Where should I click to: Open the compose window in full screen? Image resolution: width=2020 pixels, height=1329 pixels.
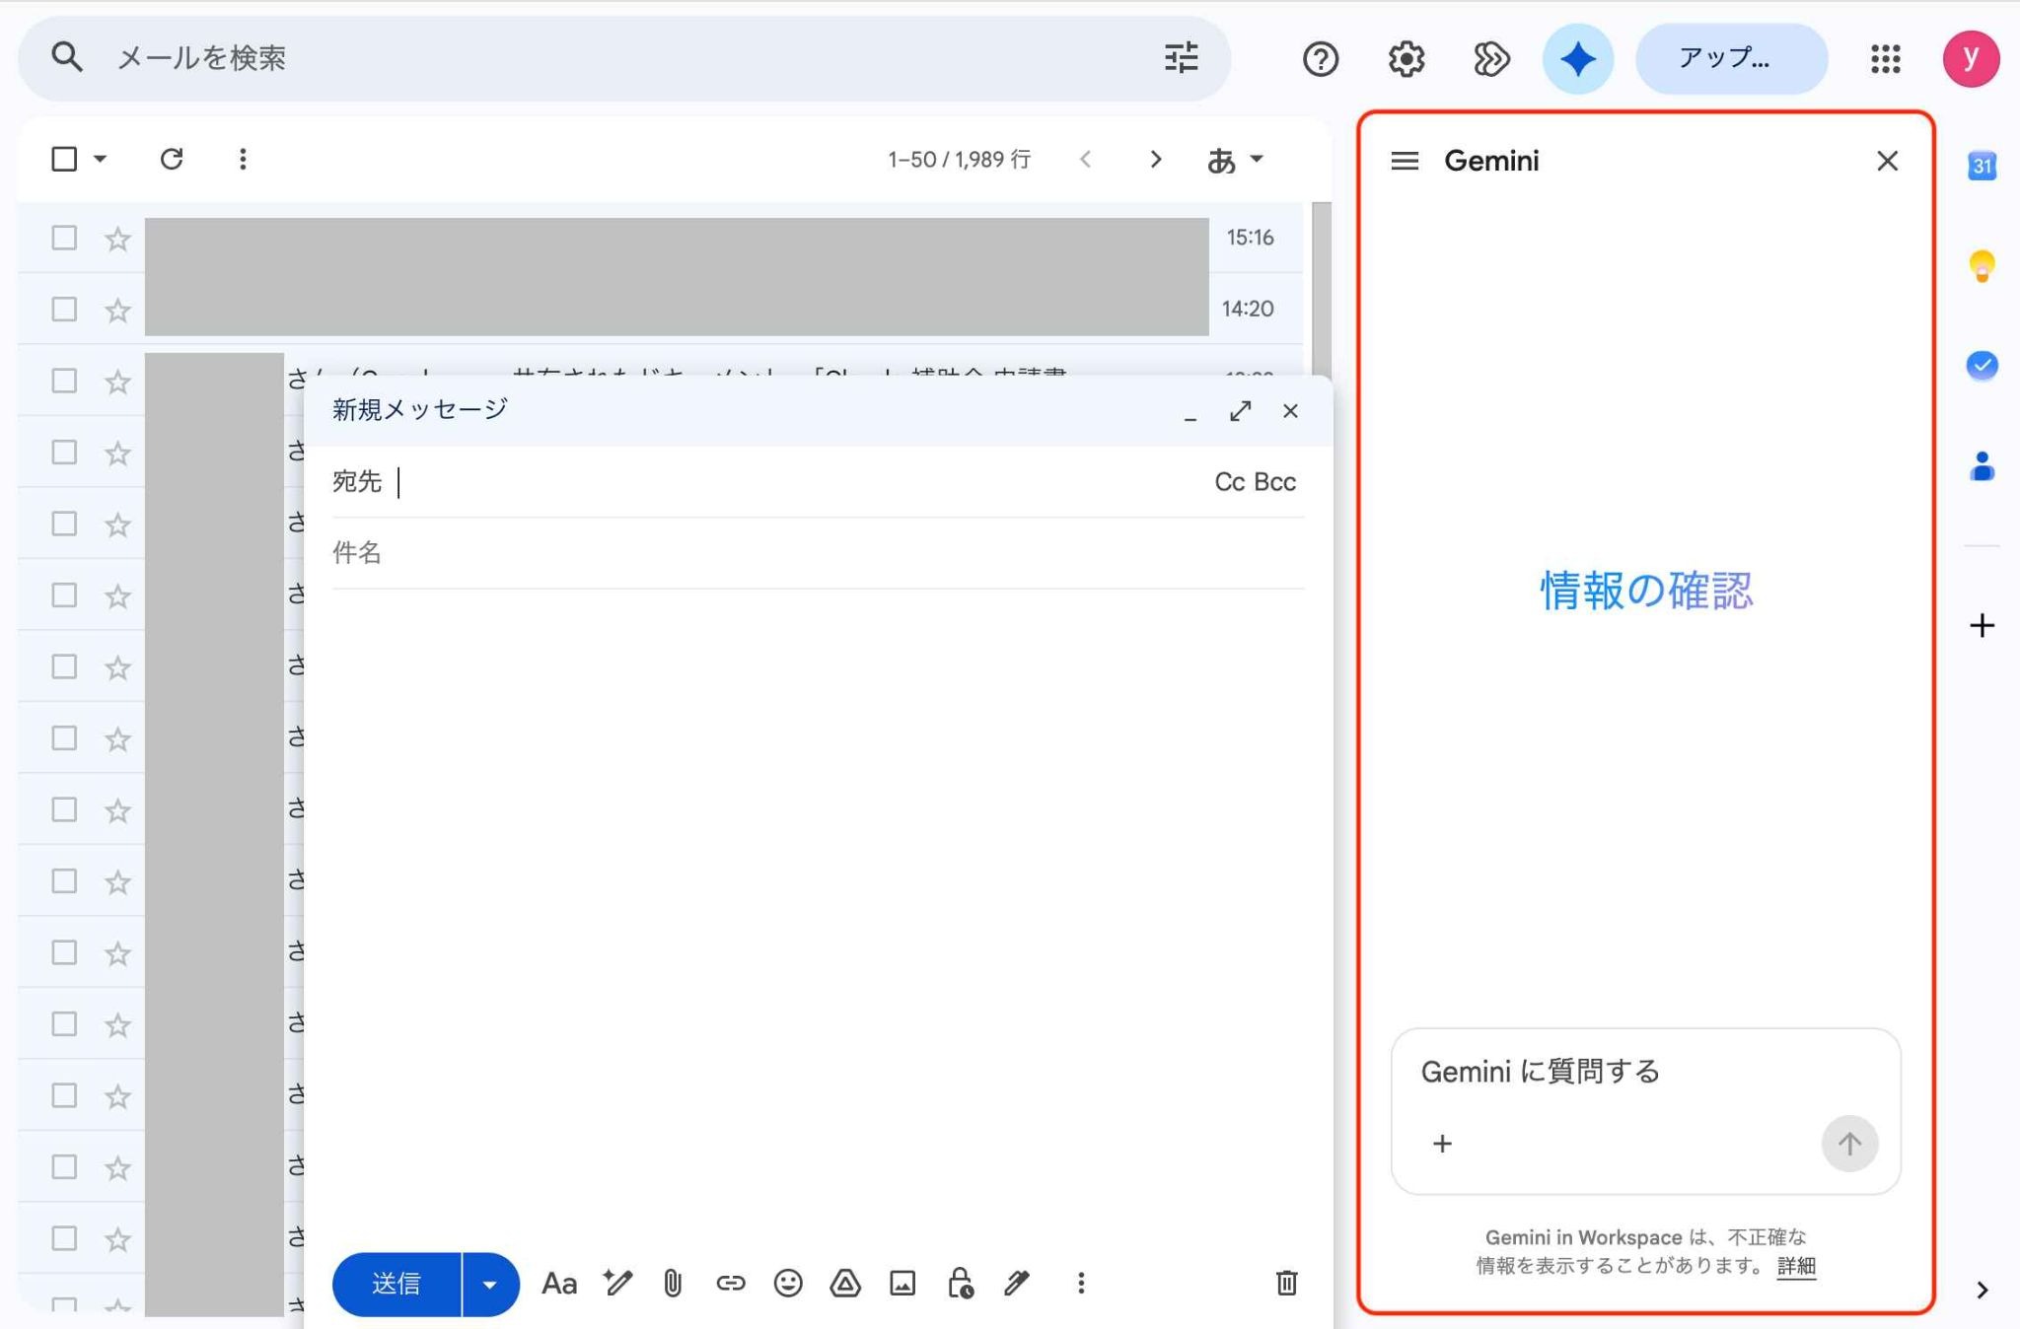click(1240, 411)
